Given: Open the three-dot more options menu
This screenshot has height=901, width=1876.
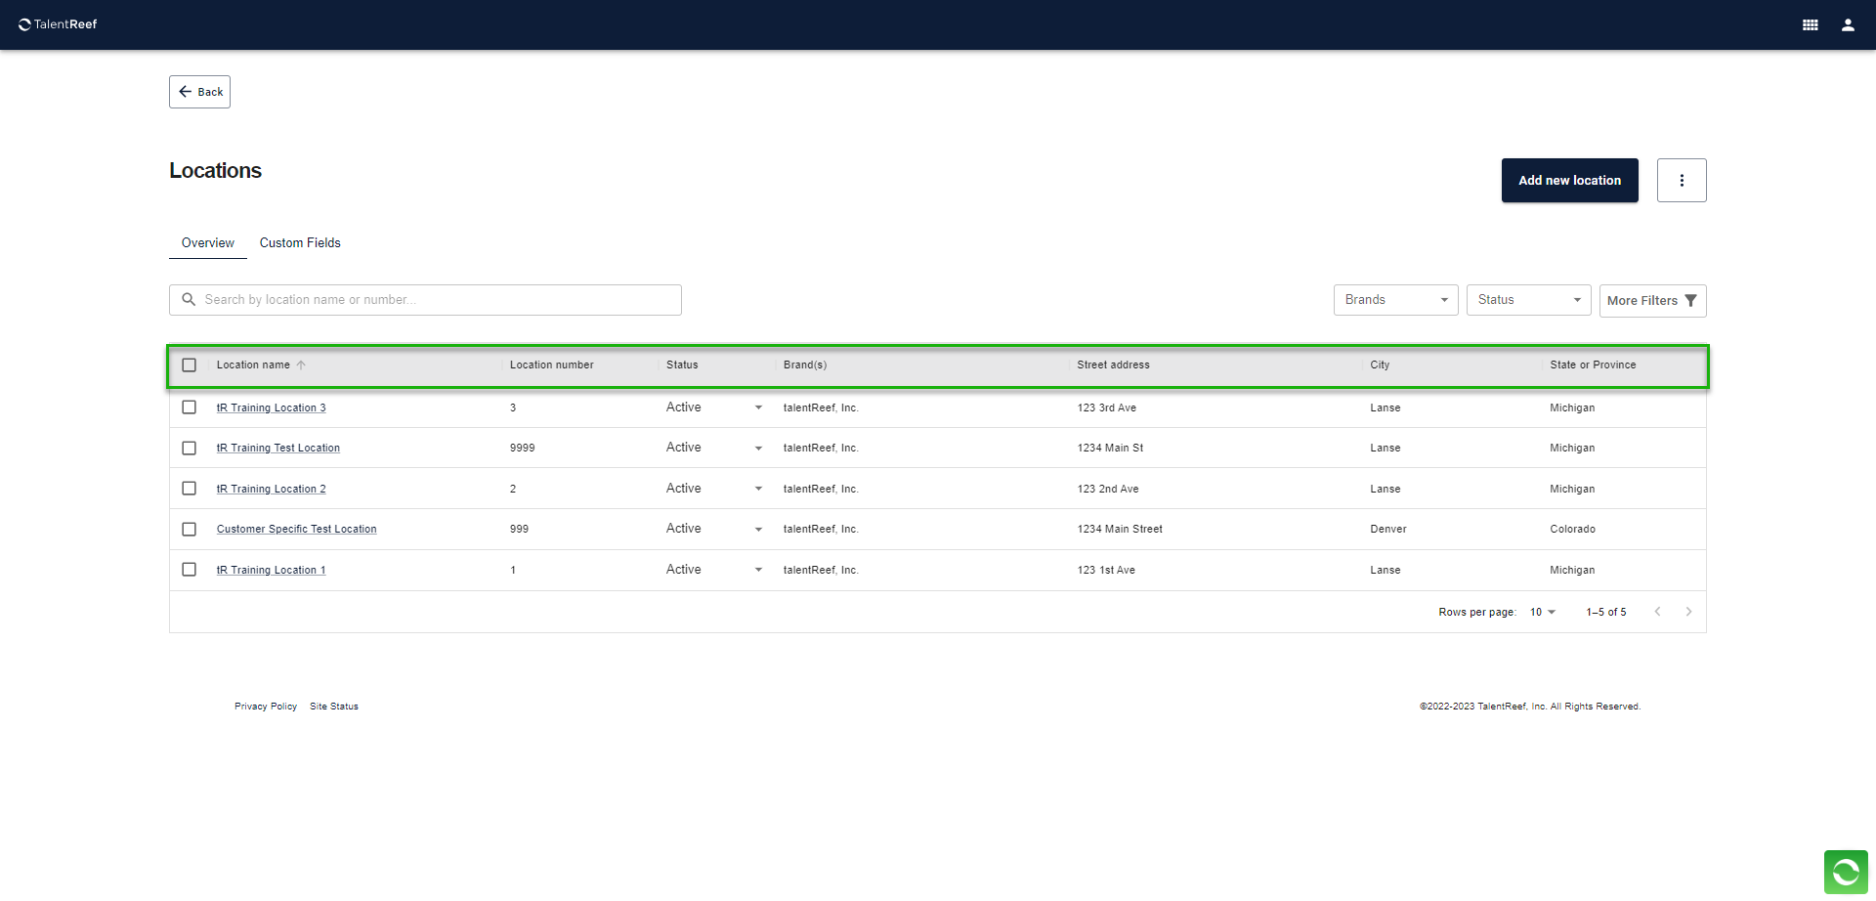Looking at the screenshot, I should 1681,181.
